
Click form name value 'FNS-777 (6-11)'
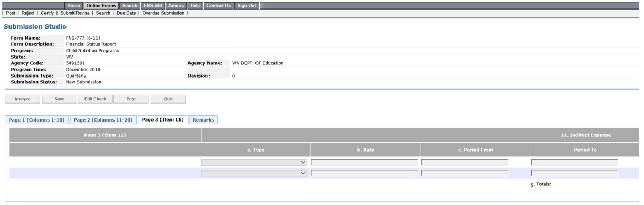pos(83,38)
